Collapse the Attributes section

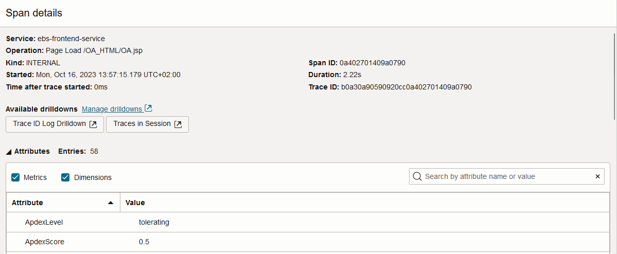point(9,152)
